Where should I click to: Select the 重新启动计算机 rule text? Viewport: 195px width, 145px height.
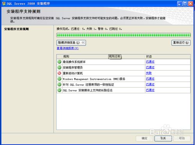[73, 73]
